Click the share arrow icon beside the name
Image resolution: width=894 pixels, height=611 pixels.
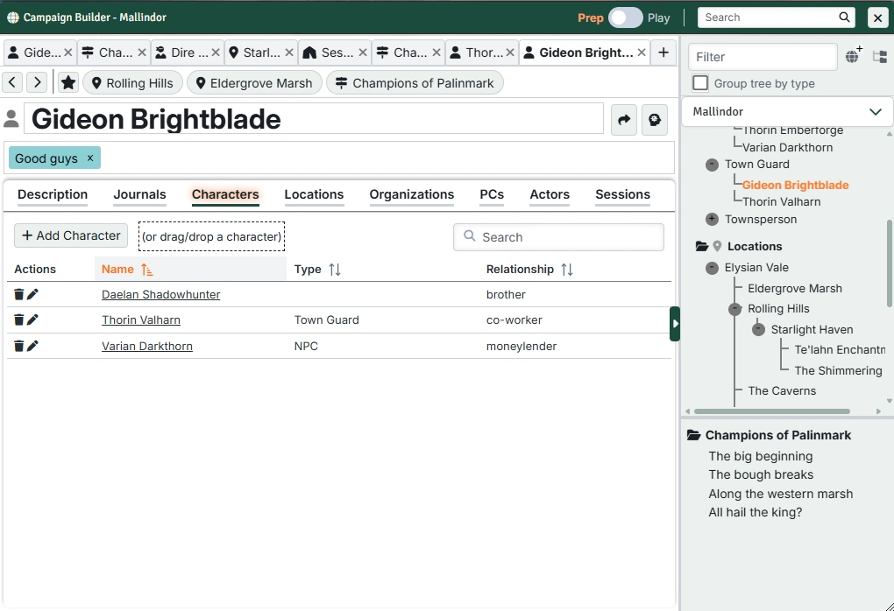point(624,120)
